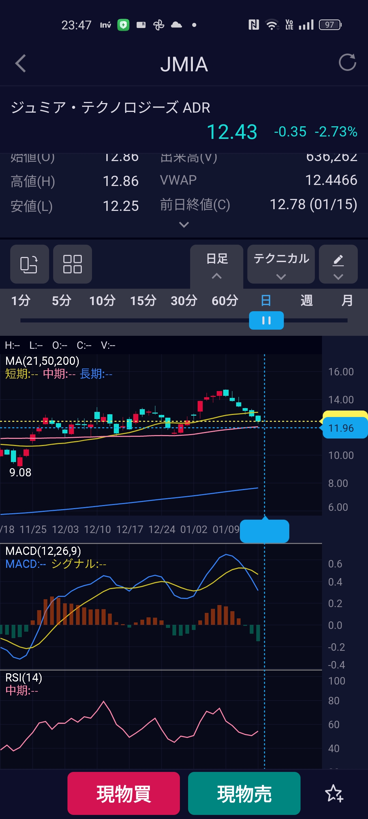Open the multi-chart grid layout
Screen dimensions: 368x819
click(72, 264)
